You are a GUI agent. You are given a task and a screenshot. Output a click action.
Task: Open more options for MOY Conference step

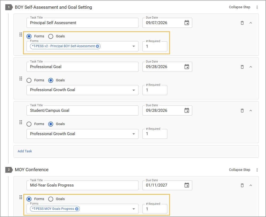click(257, 170)
